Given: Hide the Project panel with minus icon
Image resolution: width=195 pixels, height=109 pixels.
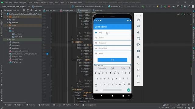Looking at the screenshot, I should 40,10.
